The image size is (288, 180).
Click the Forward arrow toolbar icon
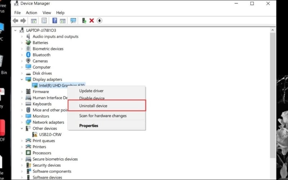[x=23, y=21]
